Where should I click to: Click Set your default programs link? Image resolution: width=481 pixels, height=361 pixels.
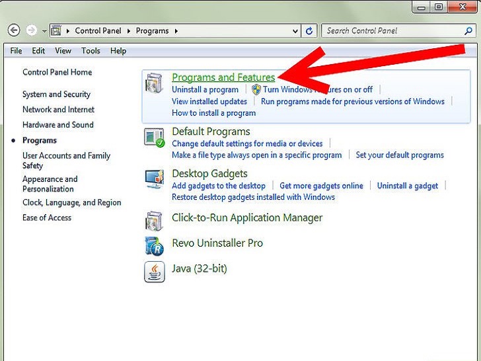(x=400, y=155)
